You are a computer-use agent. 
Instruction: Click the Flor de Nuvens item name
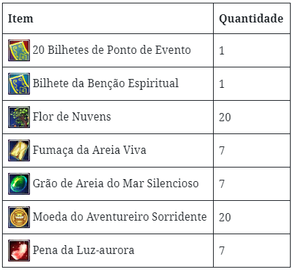pyautogui.click(x=71, y=116)
